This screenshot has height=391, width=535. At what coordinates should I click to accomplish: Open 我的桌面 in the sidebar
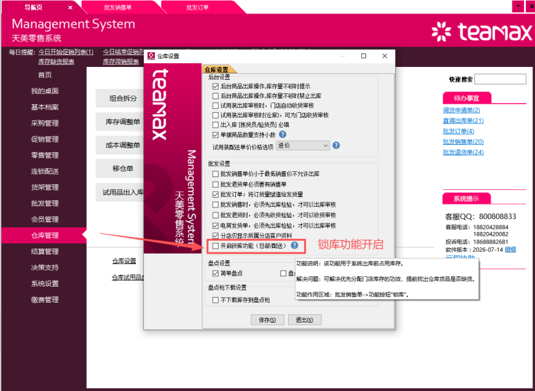[44, 91]
